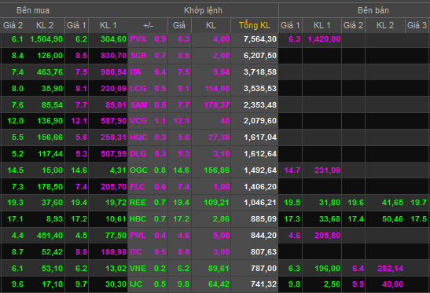This screenshot has height=293, width=430.
Task: Click sell volume 205,80 in PVL row
Action: (x=327, y=236)
